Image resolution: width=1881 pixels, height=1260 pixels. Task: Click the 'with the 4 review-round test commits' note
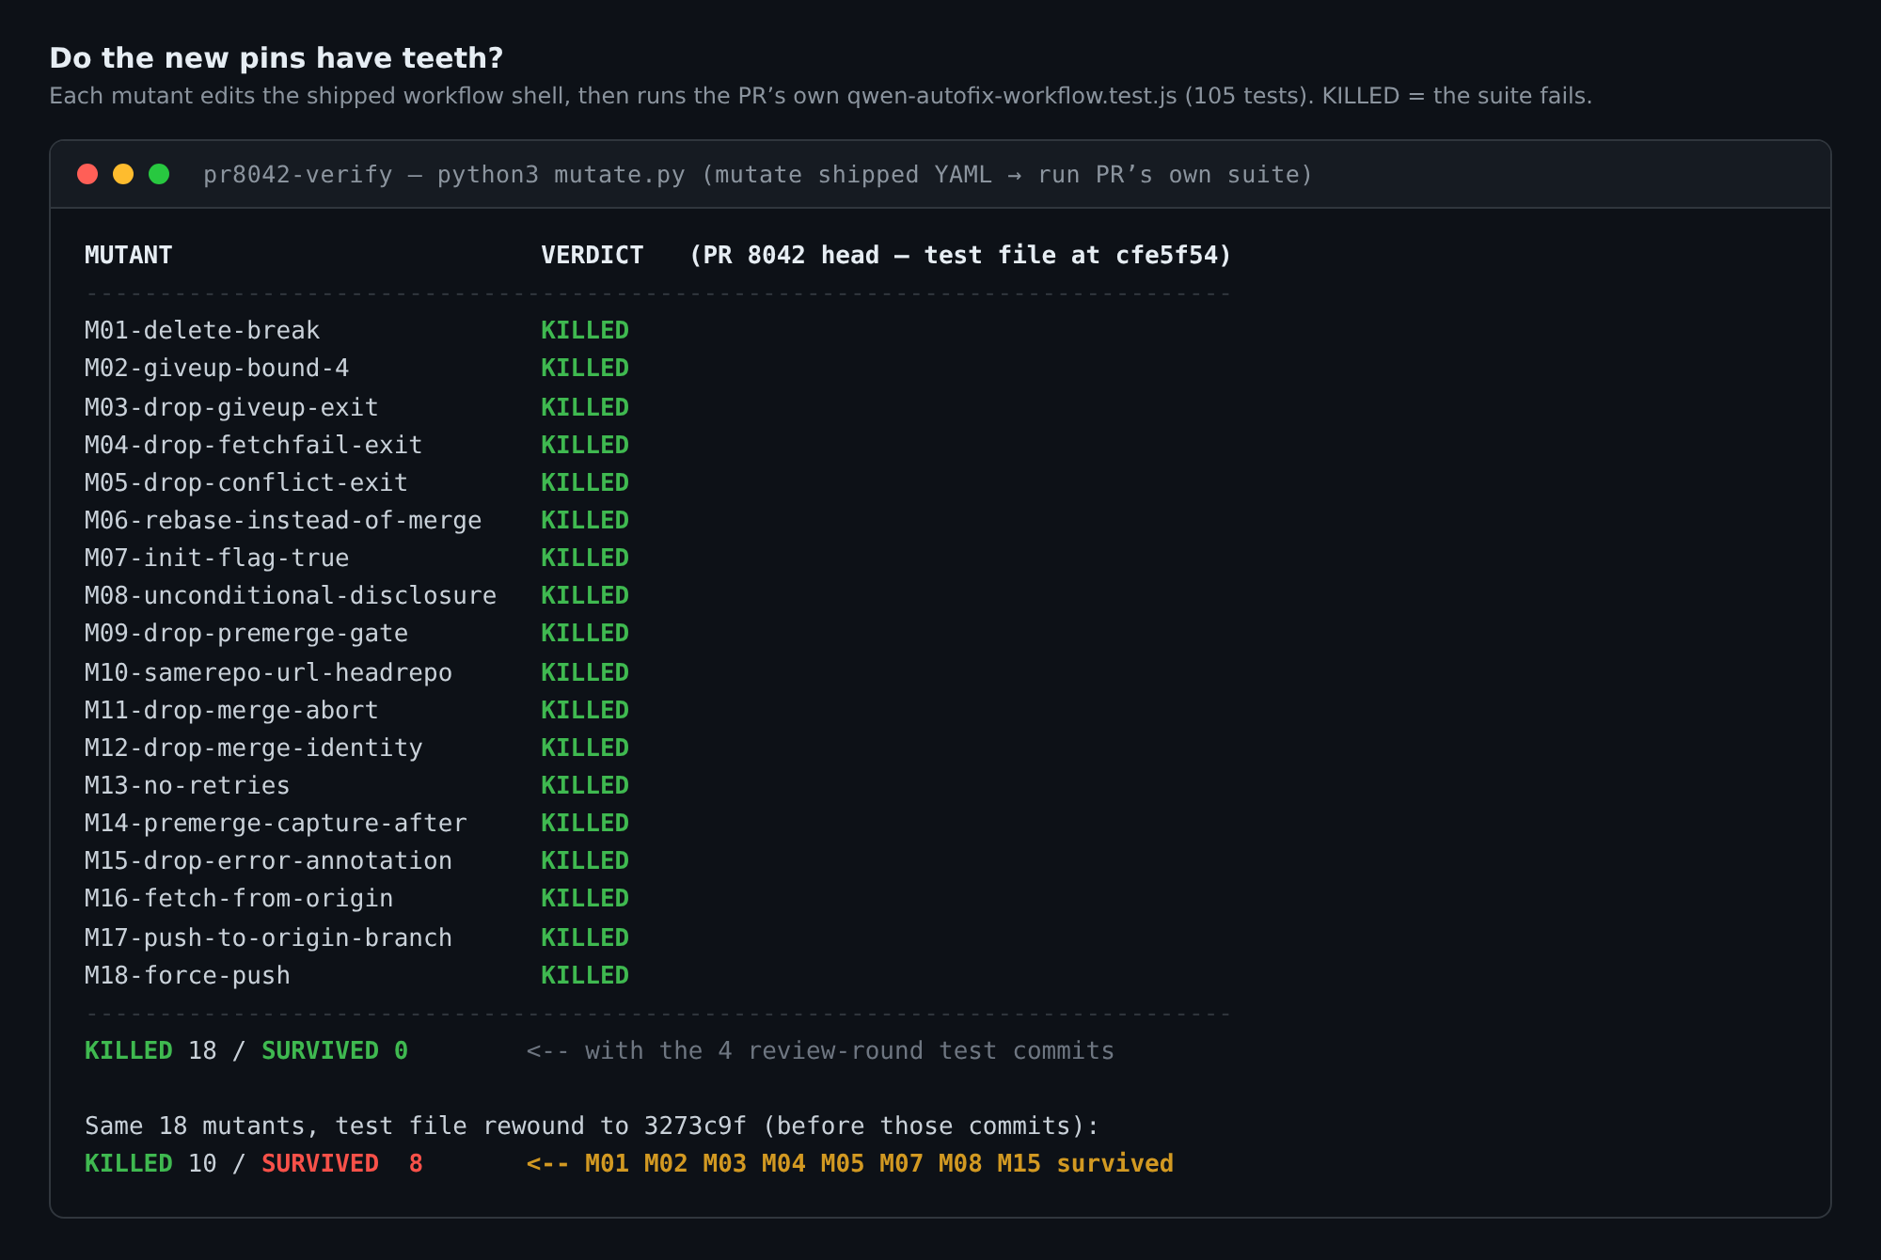point(820,1050)
